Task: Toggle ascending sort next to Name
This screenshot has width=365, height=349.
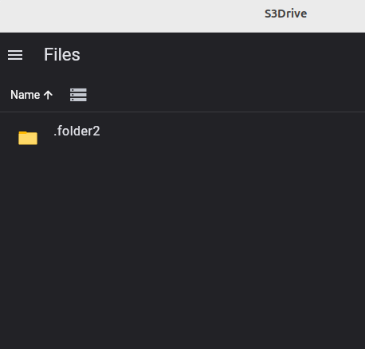Action: pyautogui.click(x=48, y=95)
